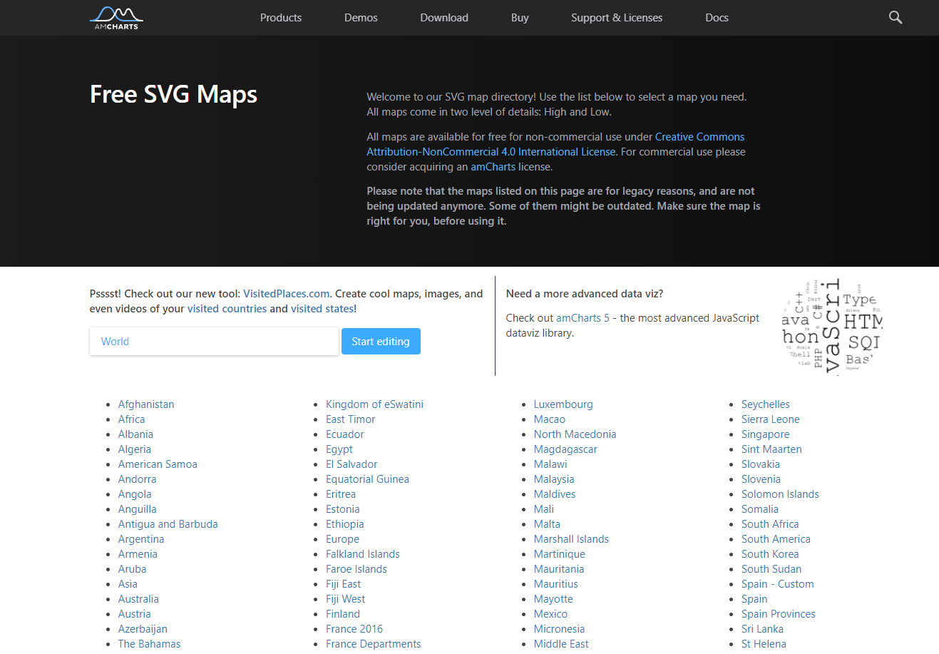This screenshot has height=654, width=939.
Task: Open the France 2016 map
Action: click(x=354, y=629)
